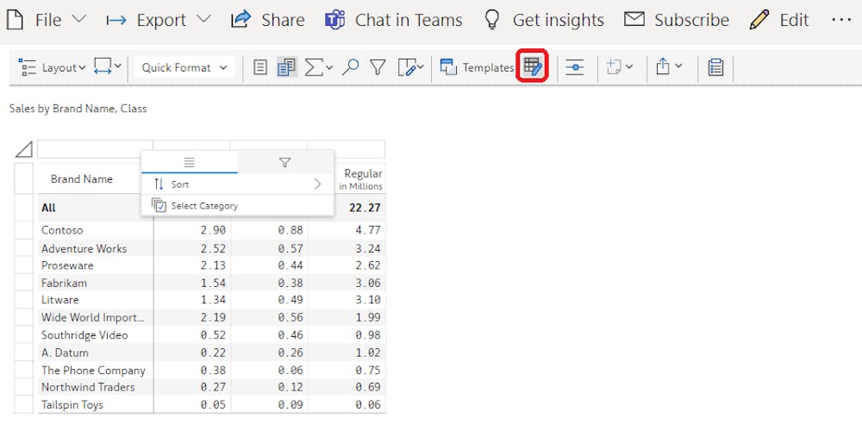Open the Sigma totals dropdown

pyautogui.click(x=319, y=67)
